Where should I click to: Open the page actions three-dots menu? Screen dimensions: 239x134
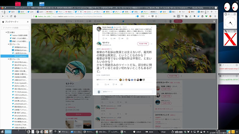coord(149,16)
